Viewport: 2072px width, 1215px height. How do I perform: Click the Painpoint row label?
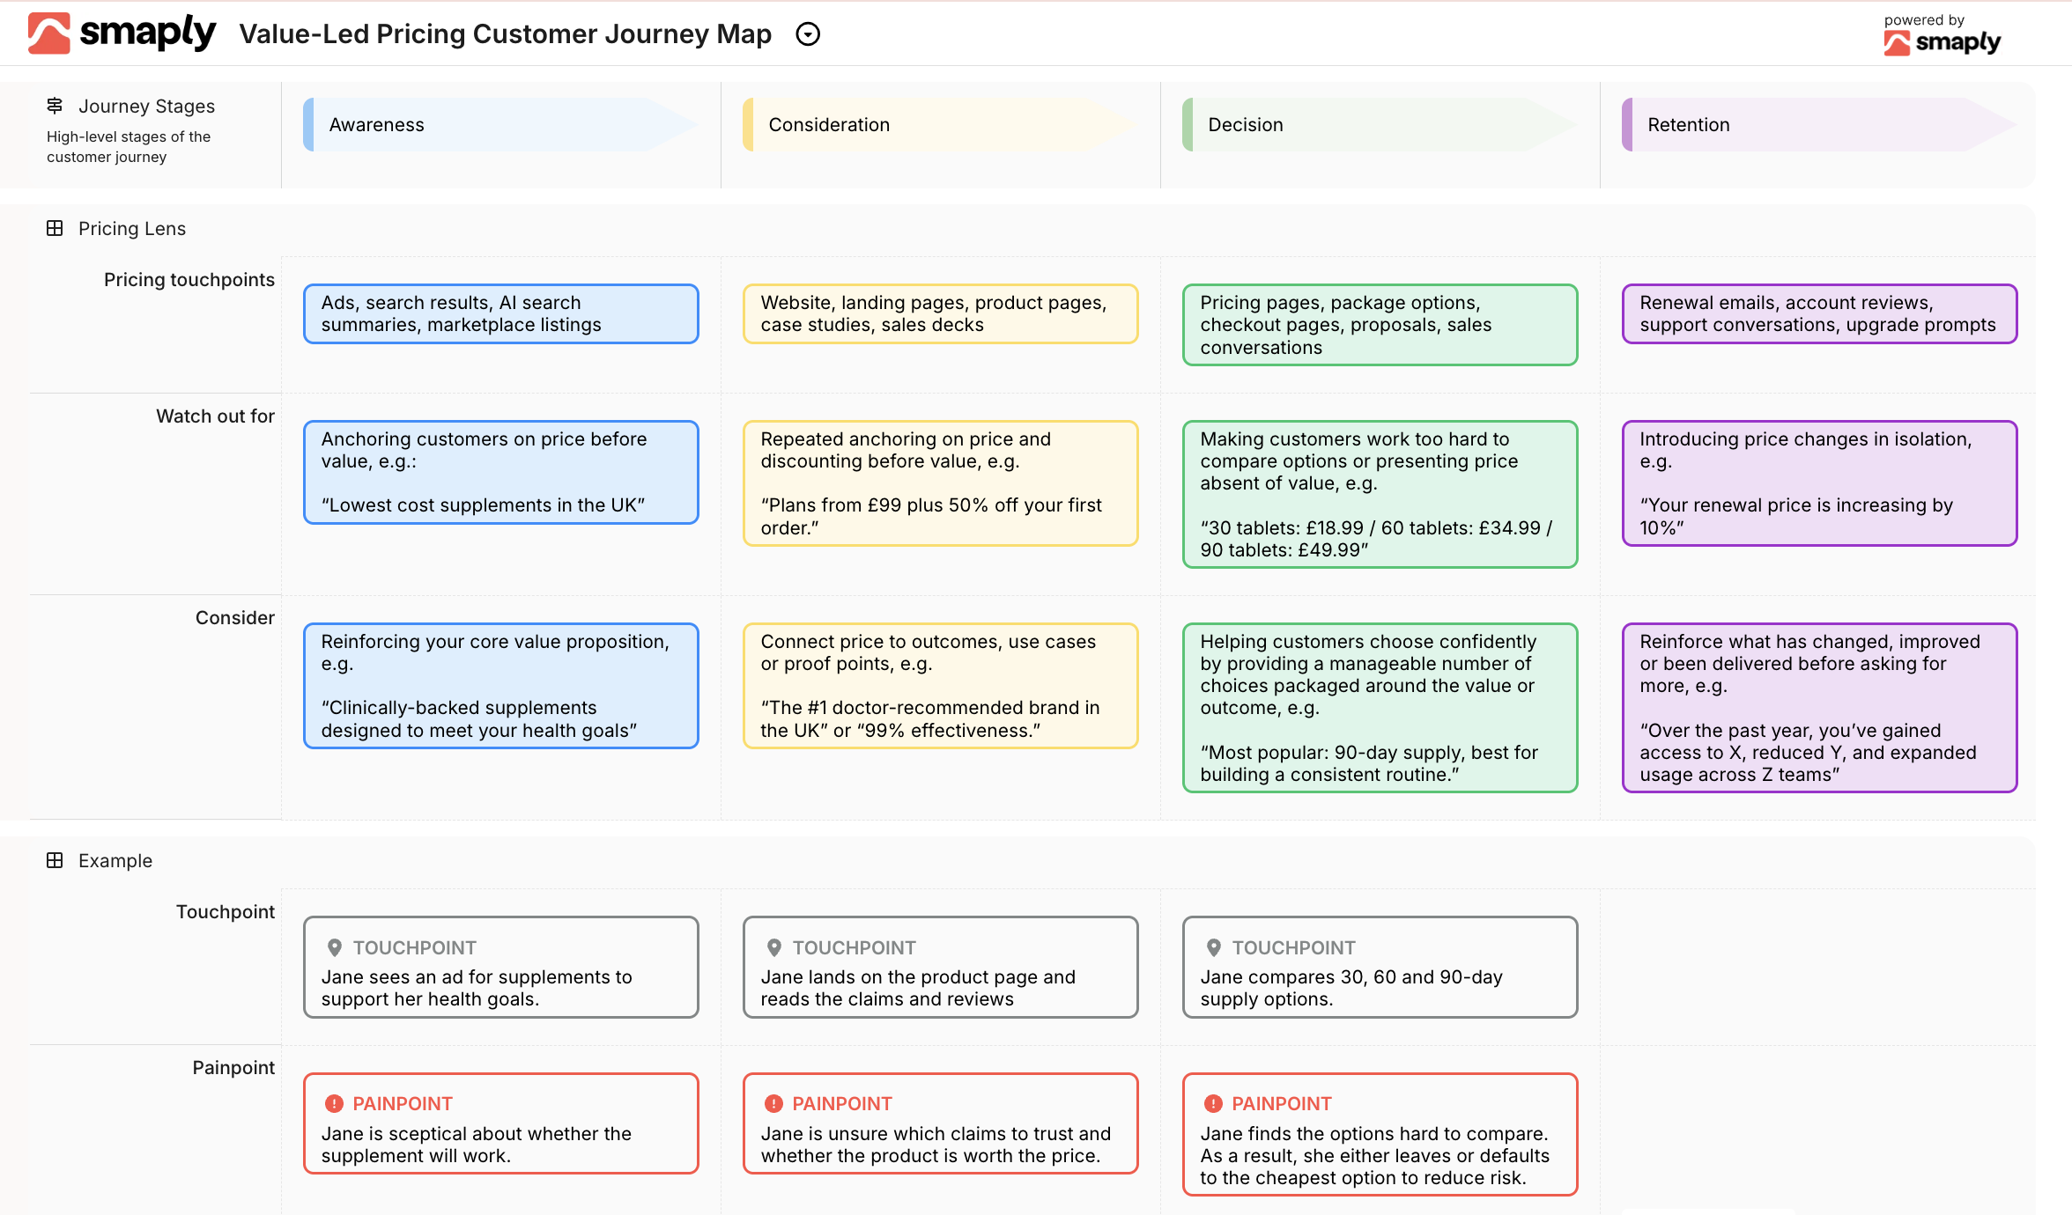coord(233,1068)
